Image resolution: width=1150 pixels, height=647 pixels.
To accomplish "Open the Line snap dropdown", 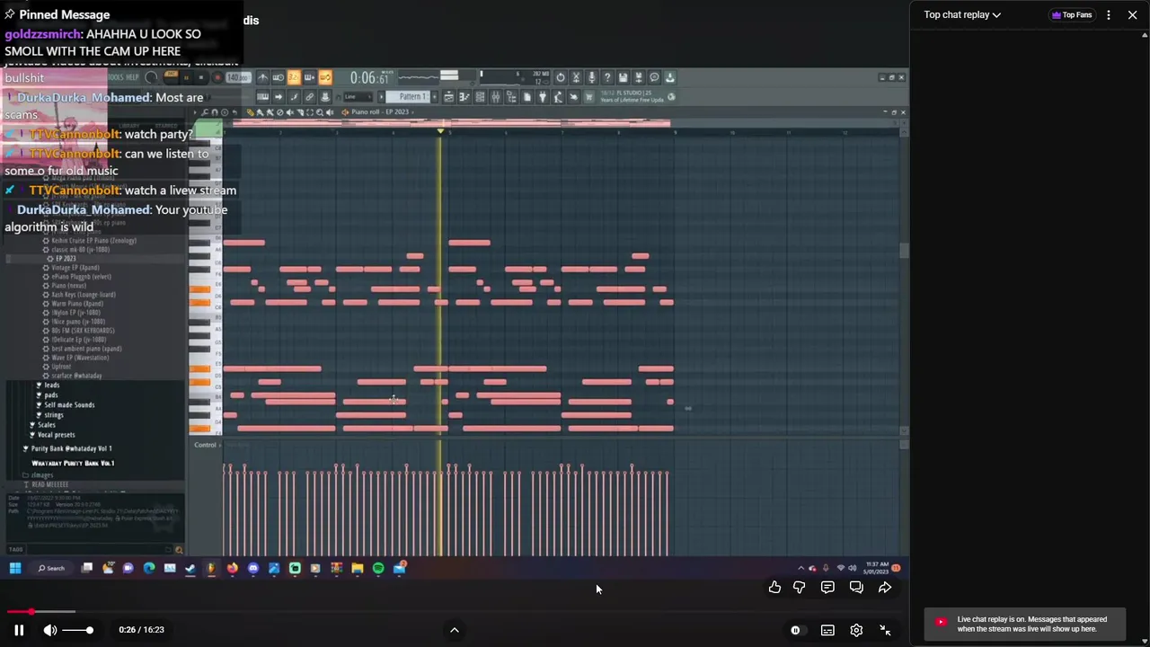I will pyautogui.click(x=358, y=97).
